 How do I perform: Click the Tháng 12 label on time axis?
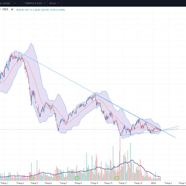pyautogui.click(x=138, y=183)
